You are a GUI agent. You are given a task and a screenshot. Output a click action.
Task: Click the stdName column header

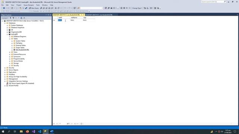pos(77,17)
